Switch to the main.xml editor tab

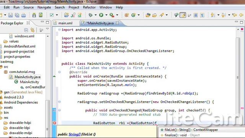[x=65, y=23]
